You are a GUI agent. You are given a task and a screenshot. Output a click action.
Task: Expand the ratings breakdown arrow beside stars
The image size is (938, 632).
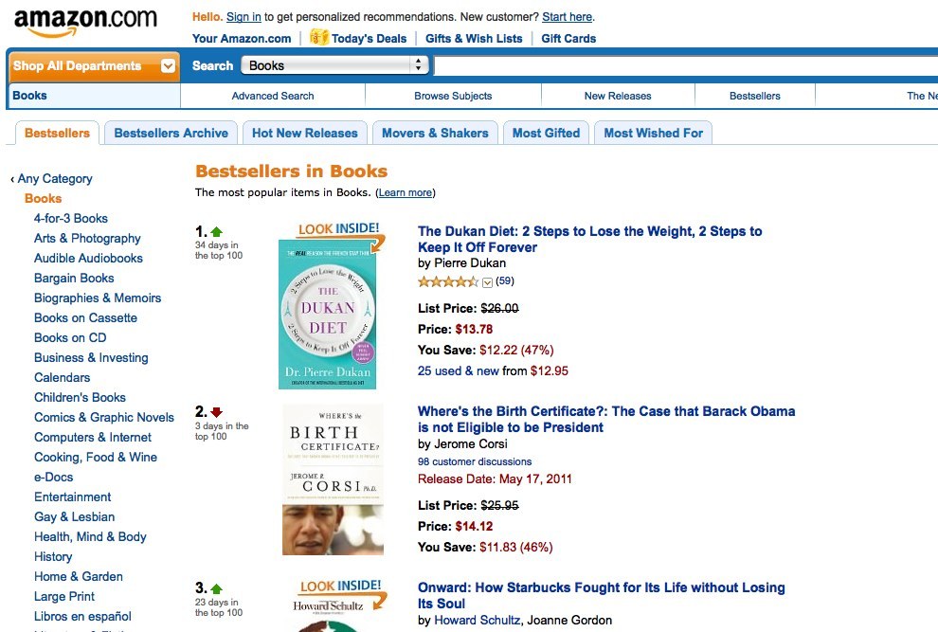(x=488, y=281)
